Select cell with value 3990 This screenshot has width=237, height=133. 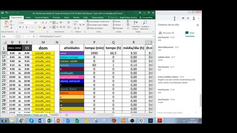click(94, 53)
